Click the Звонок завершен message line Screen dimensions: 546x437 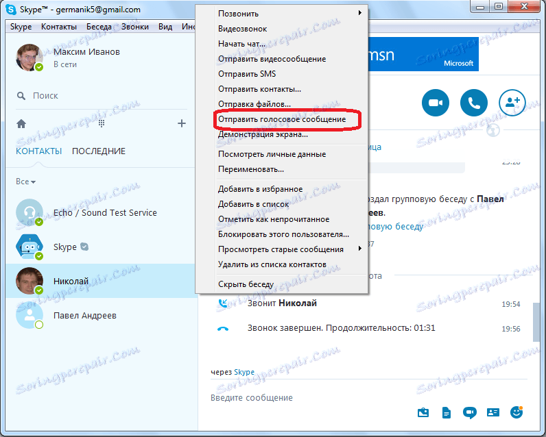tap(342, 328)
